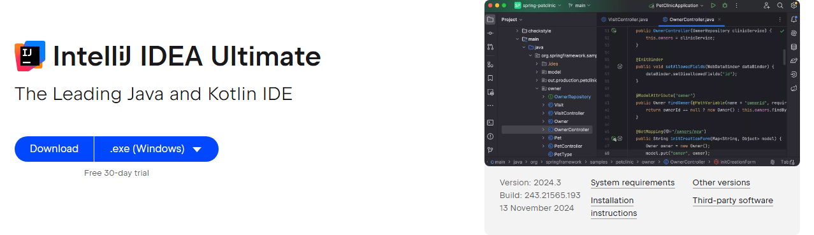
Task: Open the .exe (Windows) installer dropdown
Action: pyautogui.click(x=156, y=149)
